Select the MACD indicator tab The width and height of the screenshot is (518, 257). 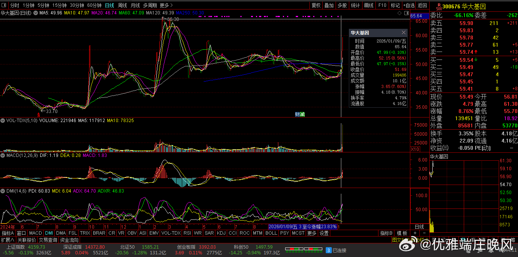click(x=36, y=233)
